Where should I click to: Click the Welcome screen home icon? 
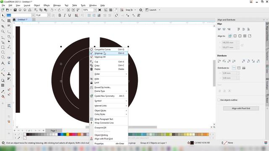coord(14,20)
